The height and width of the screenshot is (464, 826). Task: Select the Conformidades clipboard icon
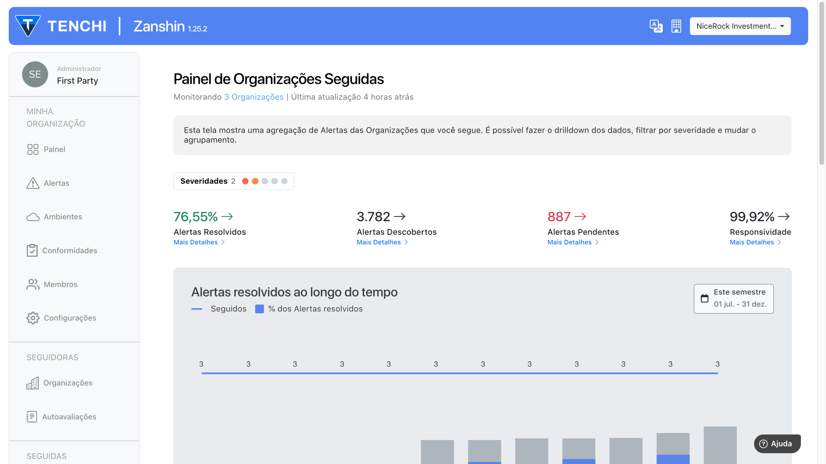coord(32,251)
